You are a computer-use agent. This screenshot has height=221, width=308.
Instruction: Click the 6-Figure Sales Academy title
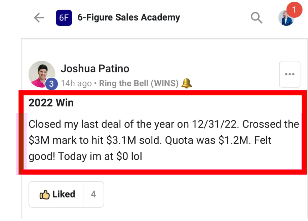tap(129, 17)
